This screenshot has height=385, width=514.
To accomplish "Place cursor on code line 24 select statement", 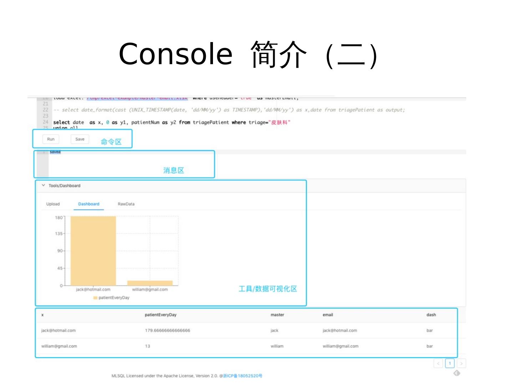I will pyautogui.click(x=171, y=122).
